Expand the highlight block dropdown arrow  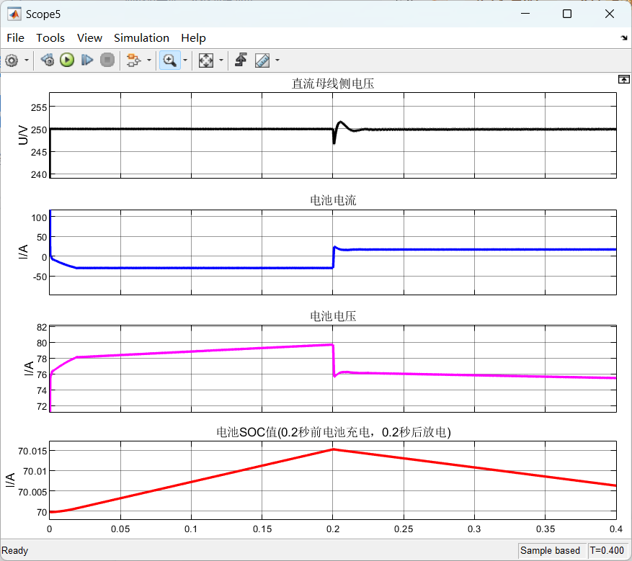click(149, 60)
